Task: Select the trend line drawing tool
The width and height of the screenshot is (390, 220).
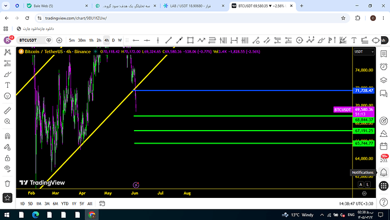Action: [168, 40]
